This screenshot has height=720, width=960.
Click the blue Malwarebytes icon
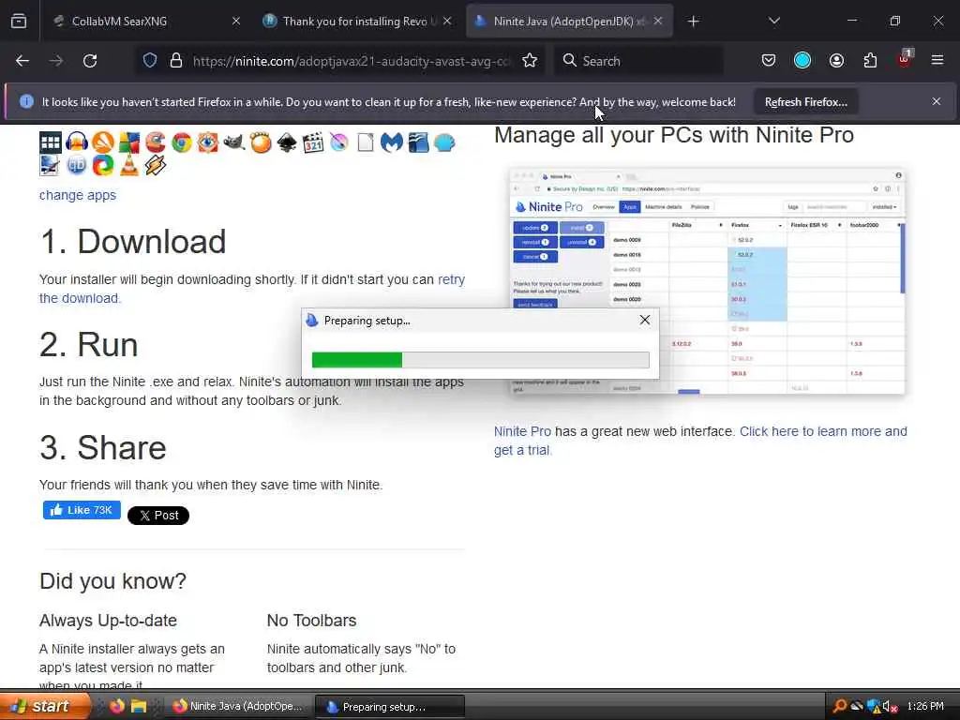click(392, 142)
